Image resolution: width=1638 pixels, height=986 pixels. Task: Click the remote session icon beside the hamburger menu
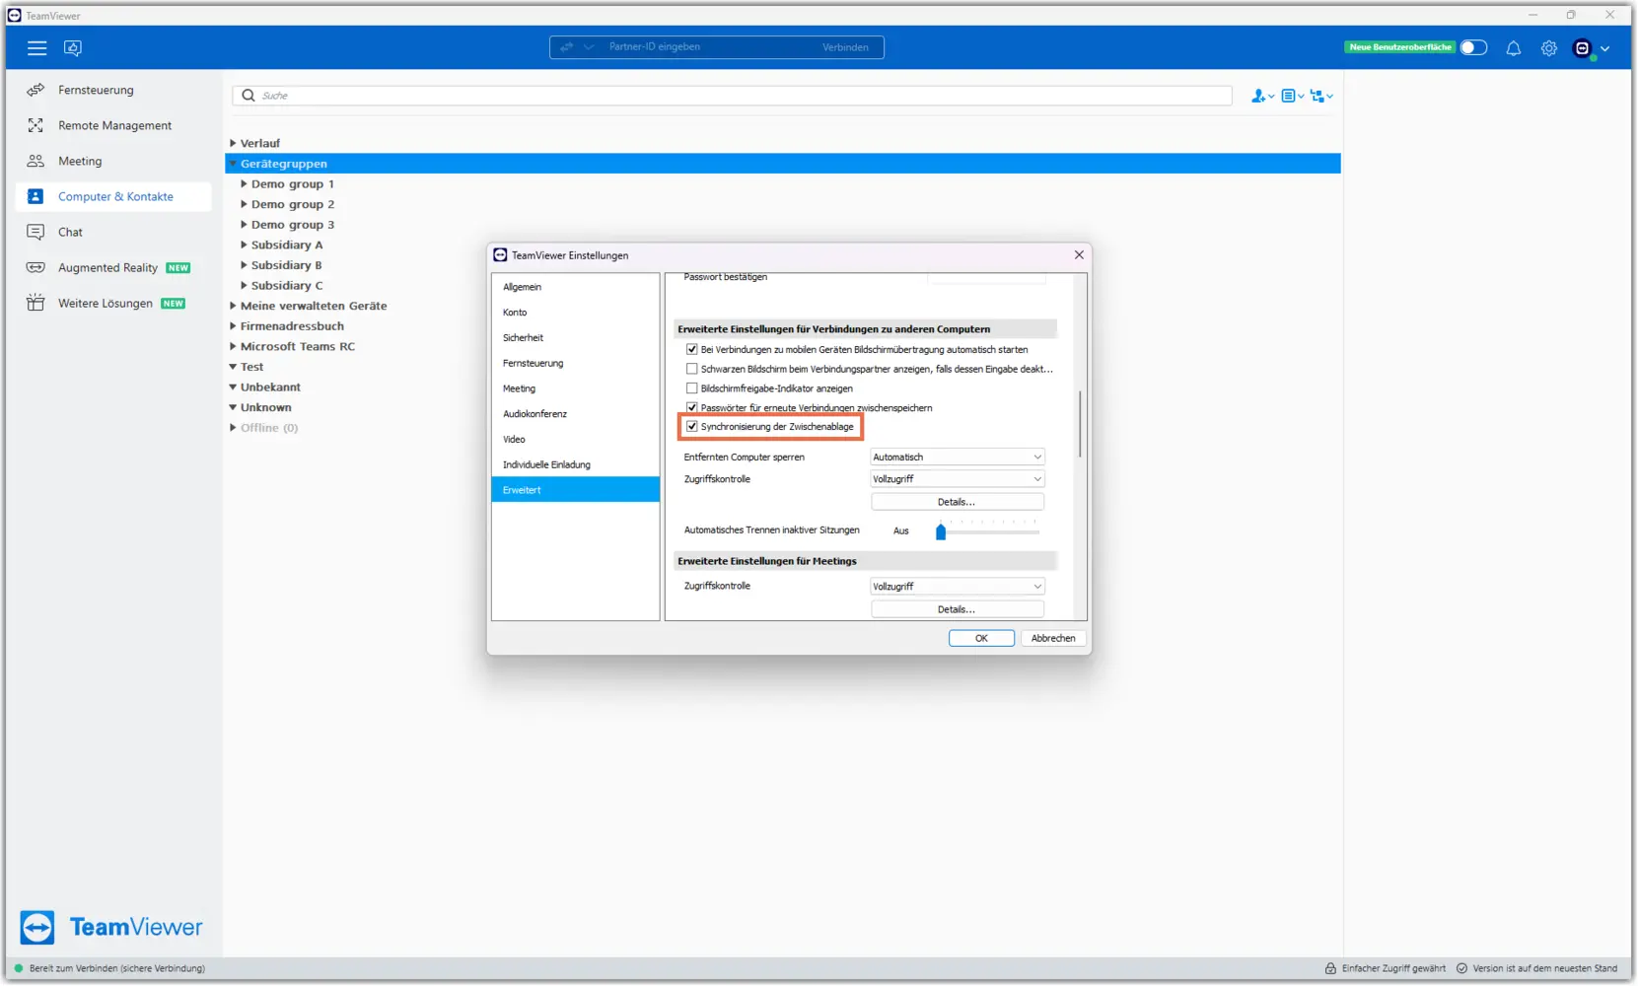(x=73, y=47)
